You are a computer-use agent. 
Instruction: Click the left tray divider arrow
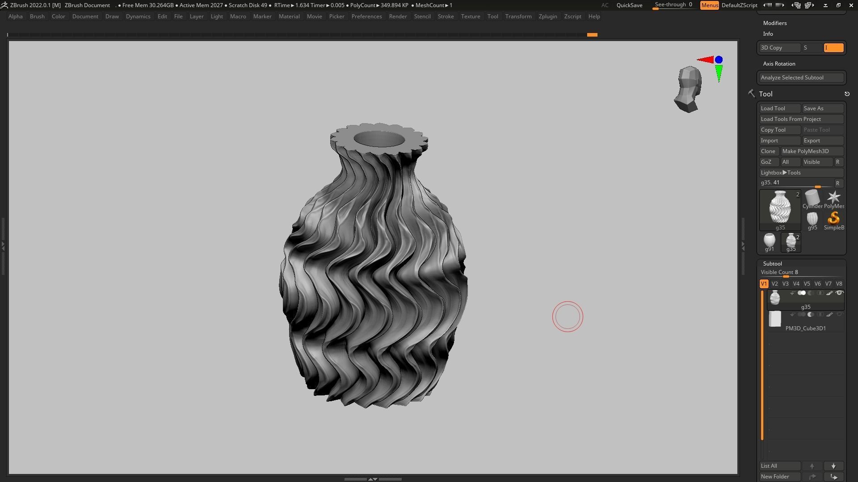pos(3,245)
